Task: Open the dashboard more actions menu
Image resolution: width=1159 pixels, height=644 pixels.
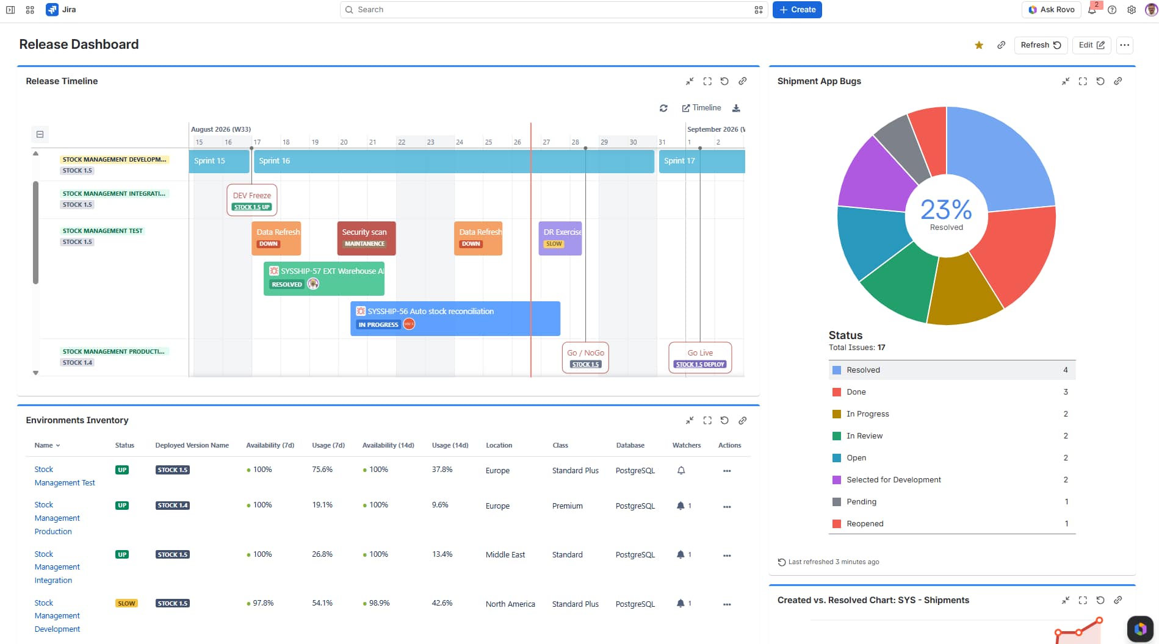Action: point(1125,45)
